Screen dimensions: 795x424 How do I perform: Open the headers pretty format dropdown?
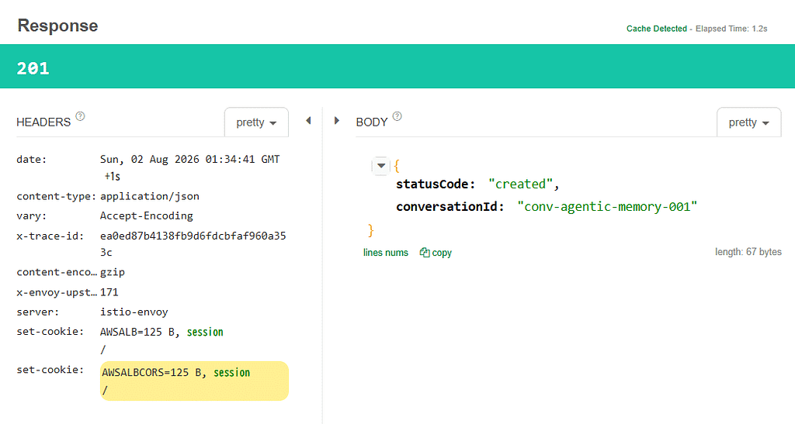pyautogui.click(x=256, y=122)
